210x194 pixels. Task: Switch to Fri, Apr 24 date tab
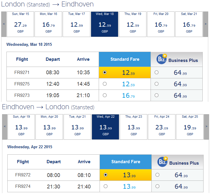162,126
